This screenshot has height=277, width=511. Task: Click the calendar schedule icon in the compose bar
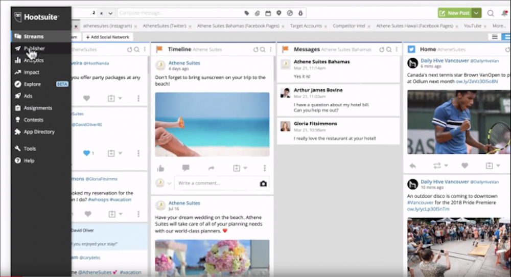click(x=268, y=13)
